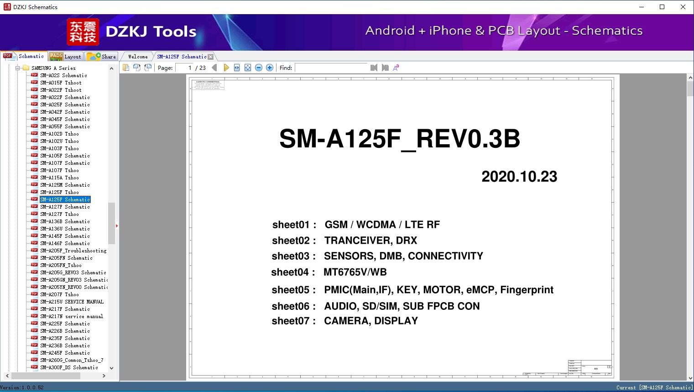Open SM-A217N service manual file

pos(72,316)
